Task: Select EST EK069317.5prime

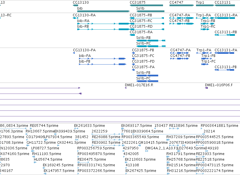Action: pos(123,129)
